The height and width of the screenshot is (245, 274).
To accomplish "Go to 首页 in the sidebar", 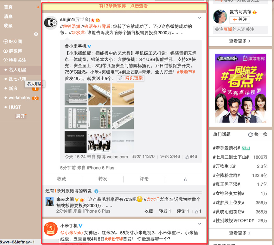I will (x=8, y=7).
